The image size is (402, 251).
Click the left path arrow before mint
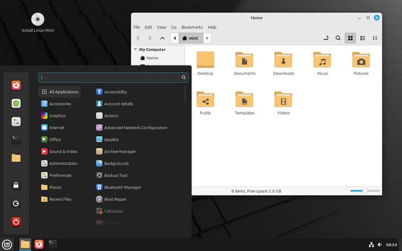(174, 38)
